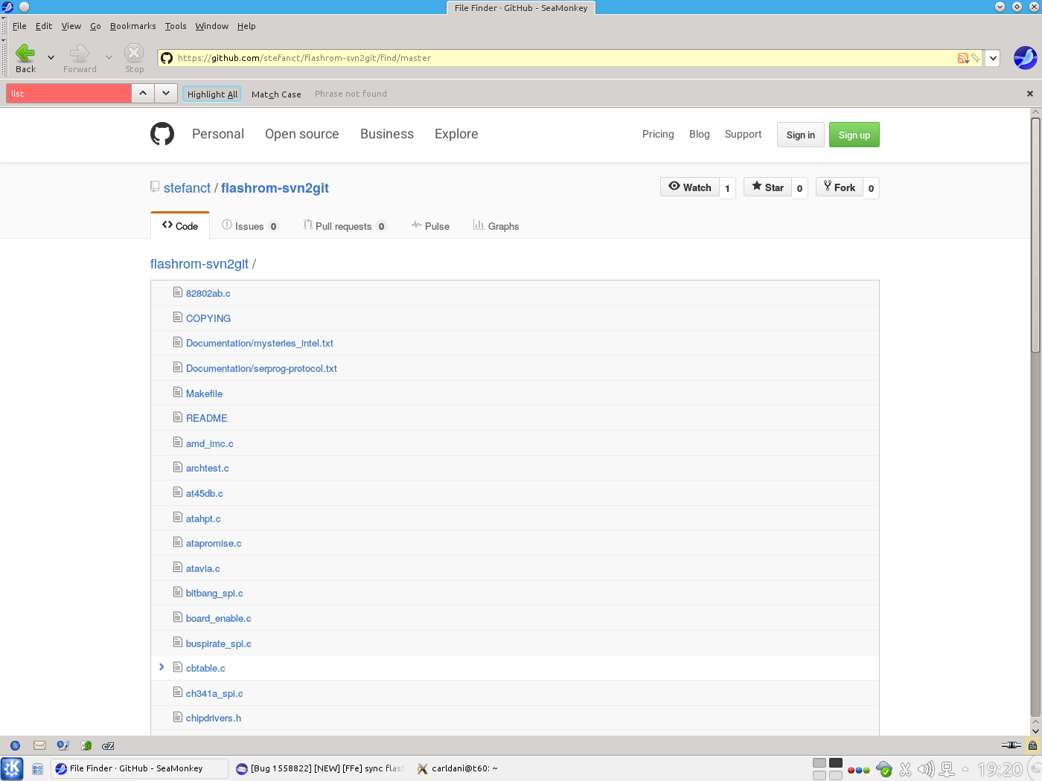Open the Personal nav link
This screenshot has height=781, width=1042.
(218, 134)
